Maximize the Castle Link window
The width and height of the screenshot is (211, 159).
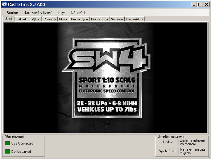tap(200, 5)
